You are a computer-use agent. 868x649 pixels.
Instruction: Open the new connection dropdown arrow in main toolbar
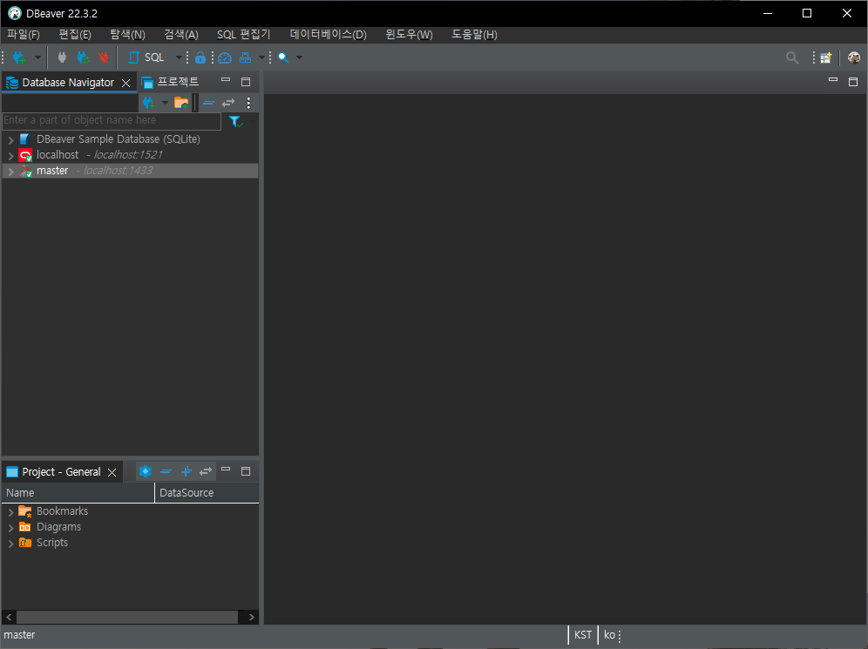[37, 57]
